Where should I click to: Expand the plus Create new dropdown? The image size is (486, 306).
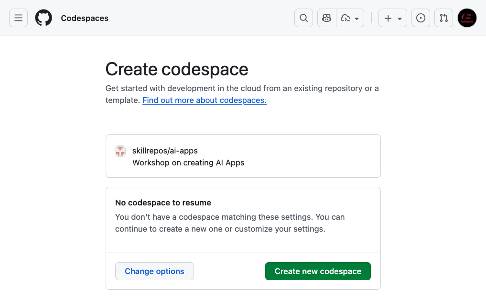point(393,18)
